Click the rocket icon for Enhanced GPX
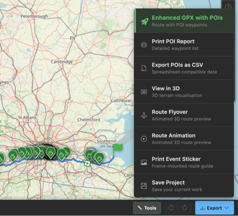238x216 pixels. coord(145,21)
